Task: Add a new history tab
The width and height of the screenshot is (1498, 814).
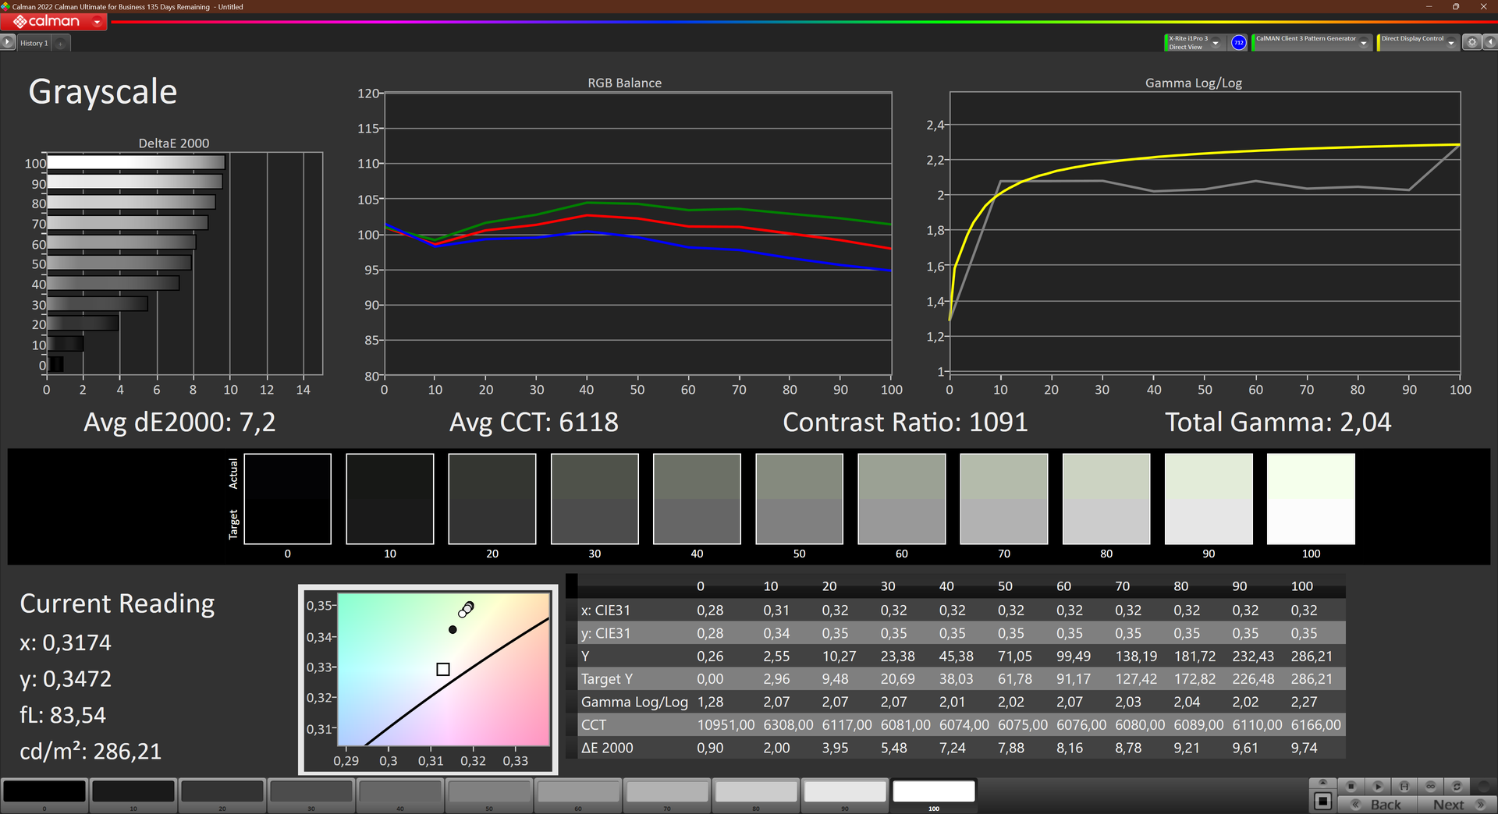Action: [x=61, y=43]
